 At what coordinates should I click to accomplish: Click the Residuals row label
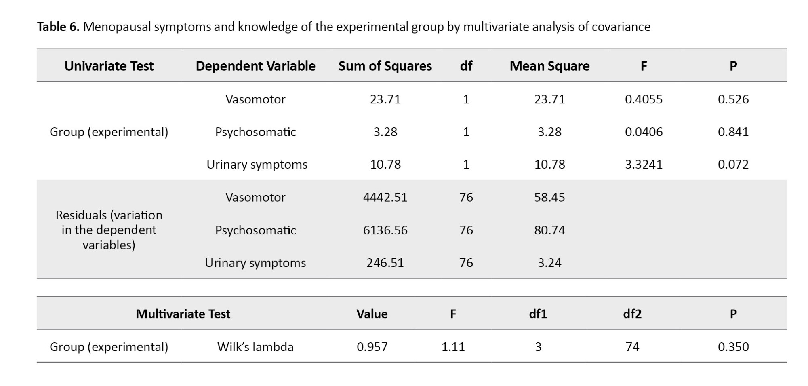pos(109,230)
